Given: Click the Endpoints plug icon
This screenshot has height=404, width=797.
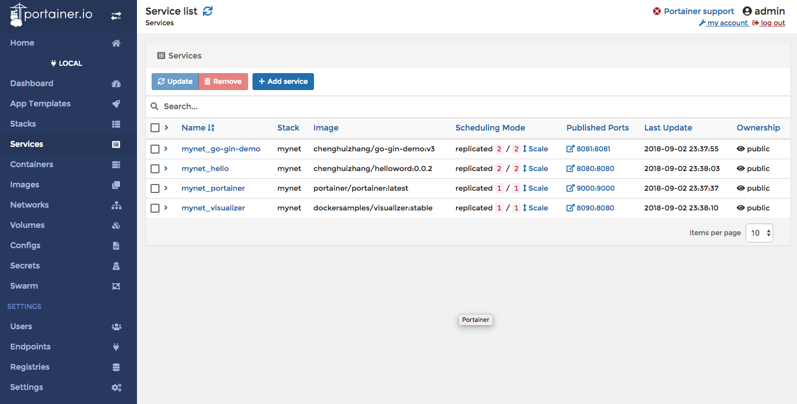Looking at the screenshot, I should [x=116, y=347].
